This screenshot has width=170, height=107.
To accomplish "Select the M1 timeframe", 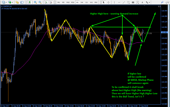I will pyautogui.click(x=59, y=2).
